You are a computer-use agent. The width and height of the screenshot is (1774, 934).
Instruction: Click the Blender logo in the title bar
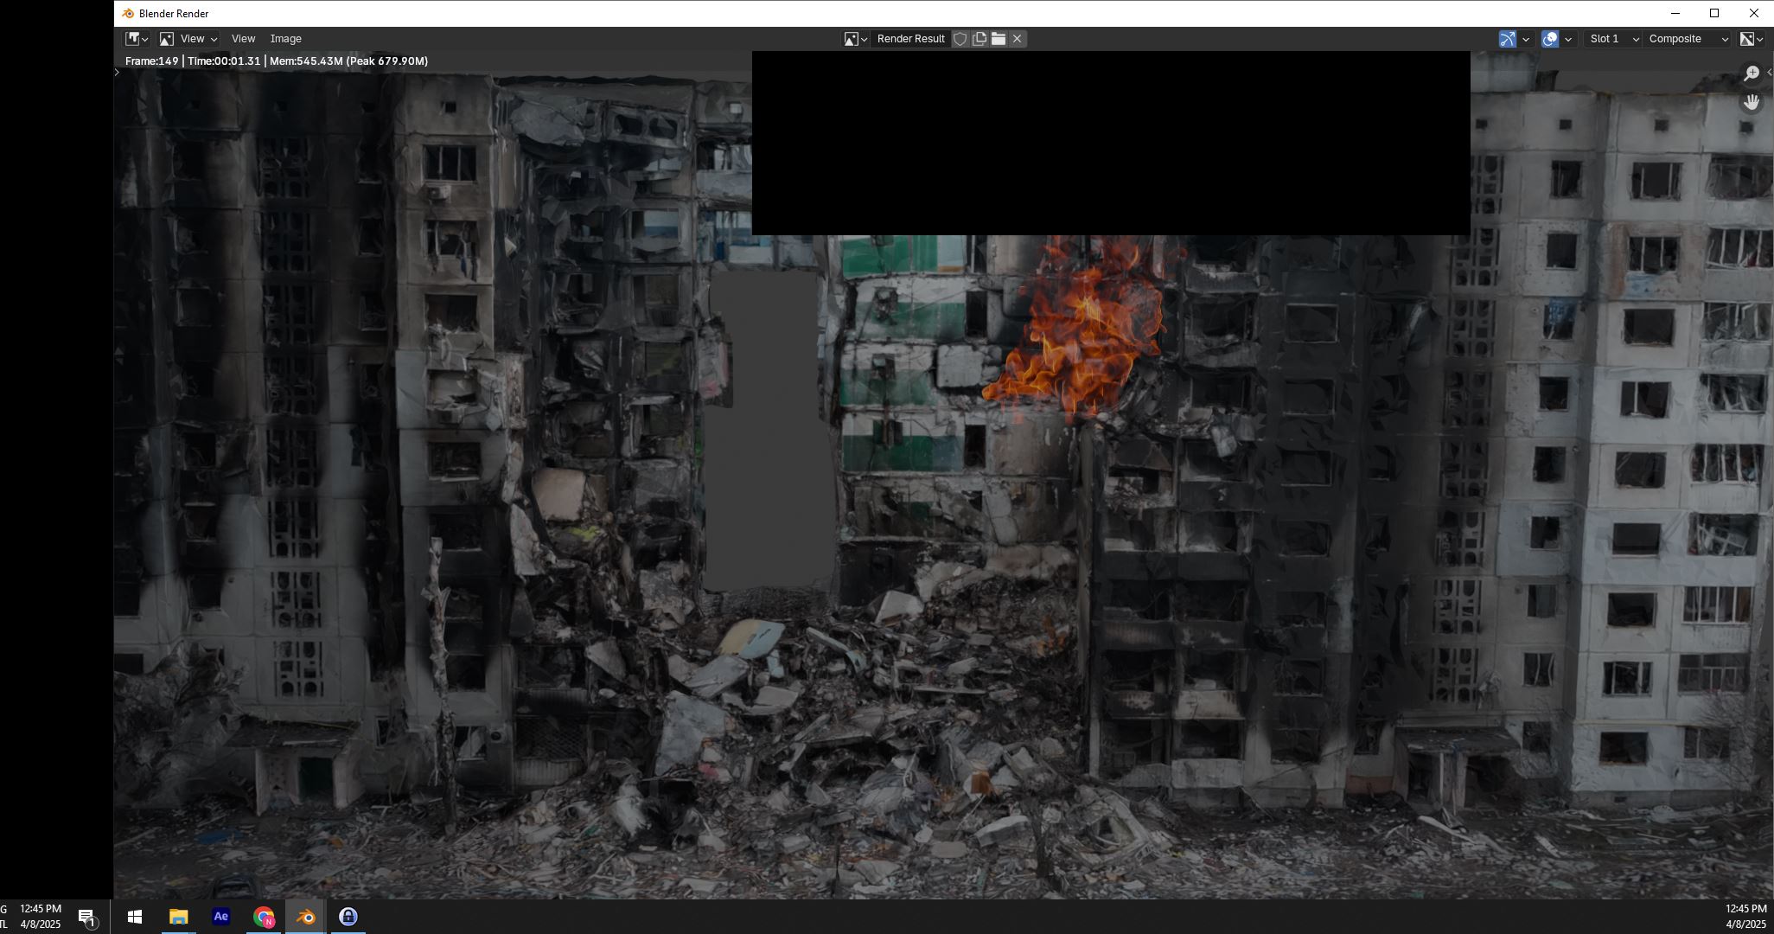128,14
